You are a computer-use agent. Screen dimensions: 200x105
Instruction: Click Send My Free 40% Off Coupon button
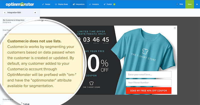pyautogui.click(x=148, y=91)
